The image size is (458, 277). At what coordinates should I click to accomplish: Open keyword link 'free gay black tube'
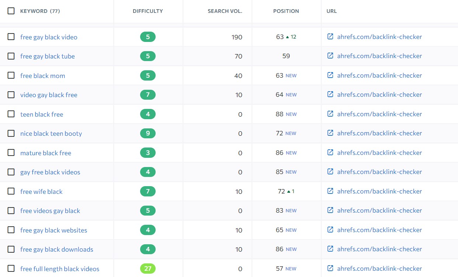[x=48, y=56]
